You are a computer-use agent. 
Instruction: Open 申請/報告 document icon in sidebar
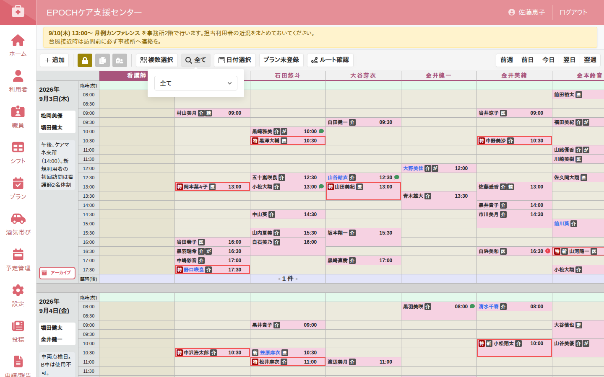18,366
